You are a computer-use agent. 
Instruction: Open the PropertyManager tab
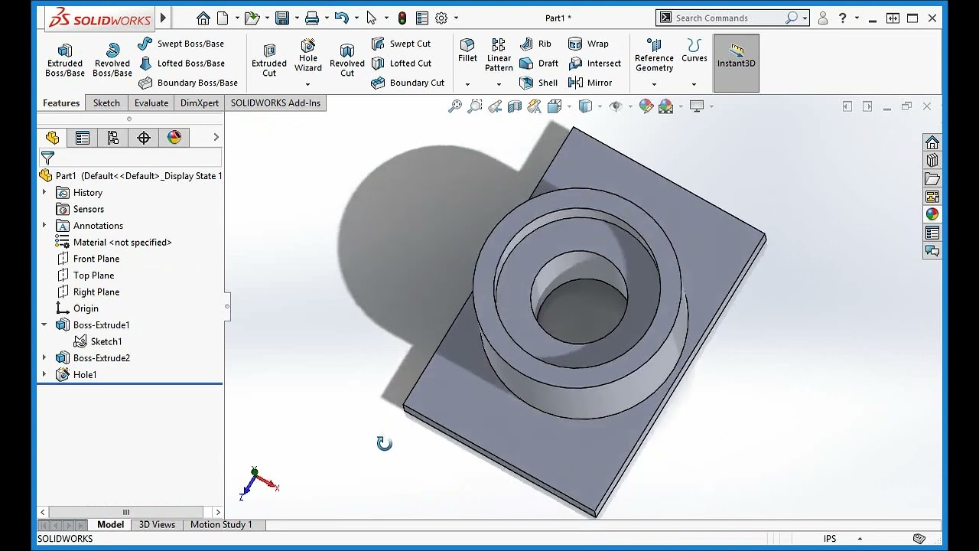coord(83,138)
